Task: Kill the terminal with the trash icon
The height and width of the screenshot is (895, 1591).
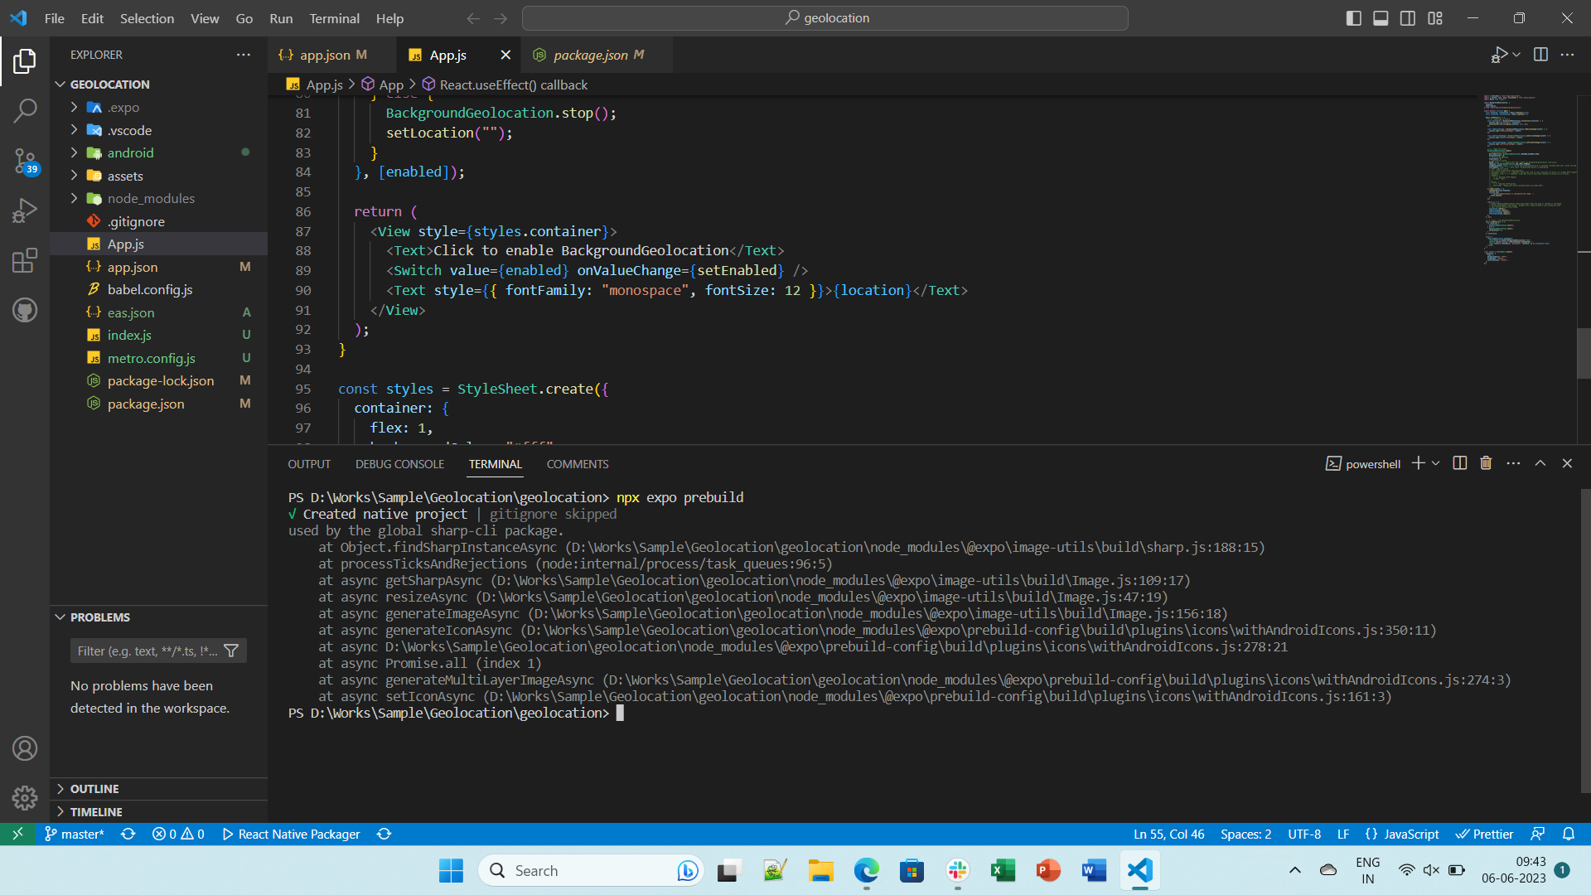Action: click(1485, 463)
